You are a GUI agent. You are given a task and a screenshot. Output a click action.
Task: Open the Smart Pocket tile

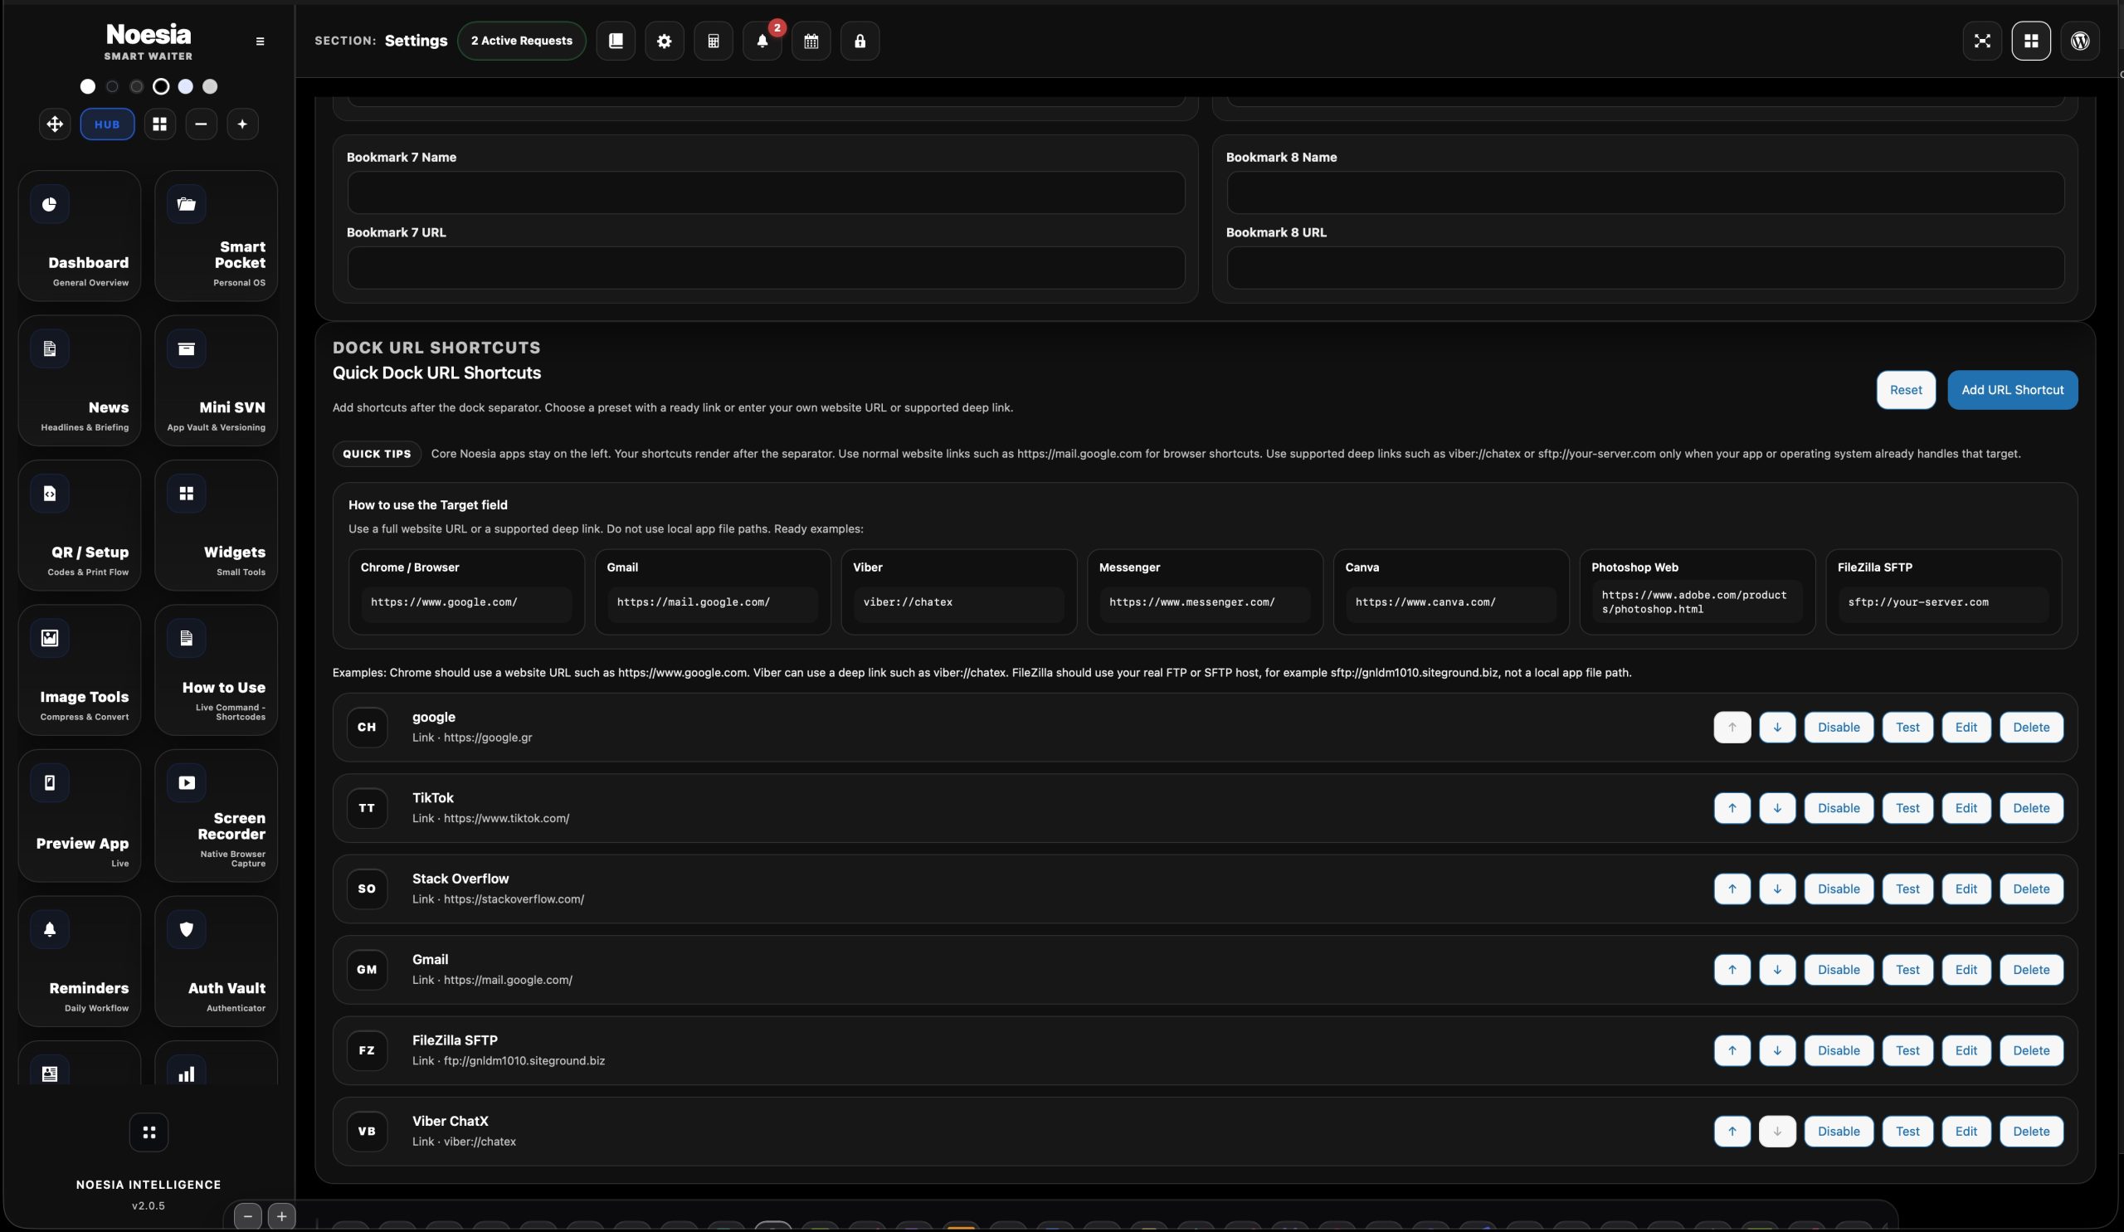pyautogui.click(x=216, y=236)
